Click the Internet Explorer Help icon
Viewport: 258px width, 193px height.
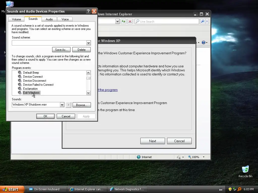pos(203,42)
